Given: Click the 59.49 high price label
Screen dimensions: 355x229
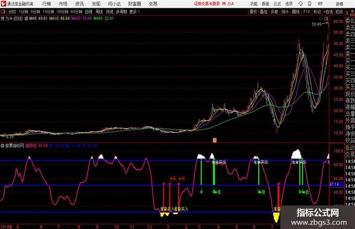Looking at the screenshot, I should click(317, 24).
